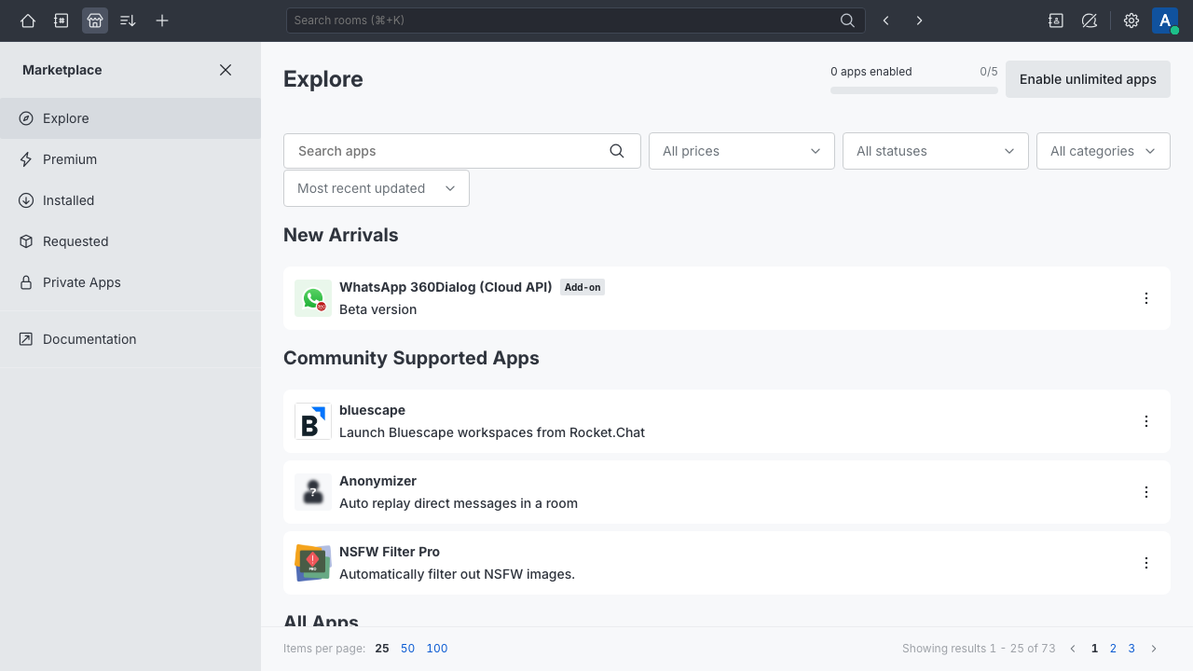Open the administration gear icon
The image size is (1193, 671).
click(x=1131, y=21)
